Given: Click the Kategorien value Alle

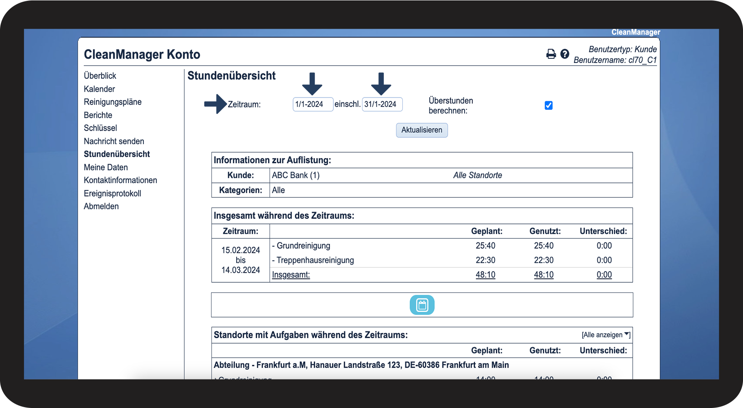Looking at the screenshot, I should coord(278,190).
